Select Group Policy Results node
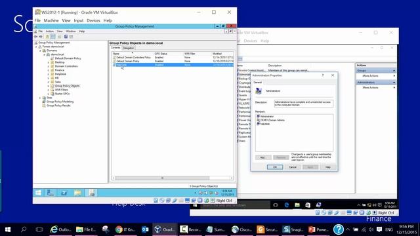 pos(58,106)
